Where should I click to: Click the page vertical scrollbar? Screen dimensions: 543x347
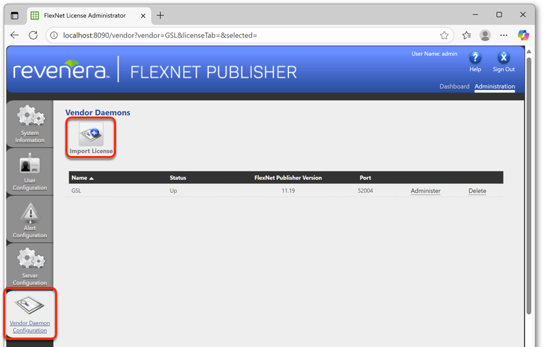(x=529, y=186)
